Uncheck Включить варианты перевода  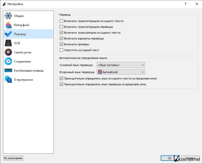tap(61, 38)
